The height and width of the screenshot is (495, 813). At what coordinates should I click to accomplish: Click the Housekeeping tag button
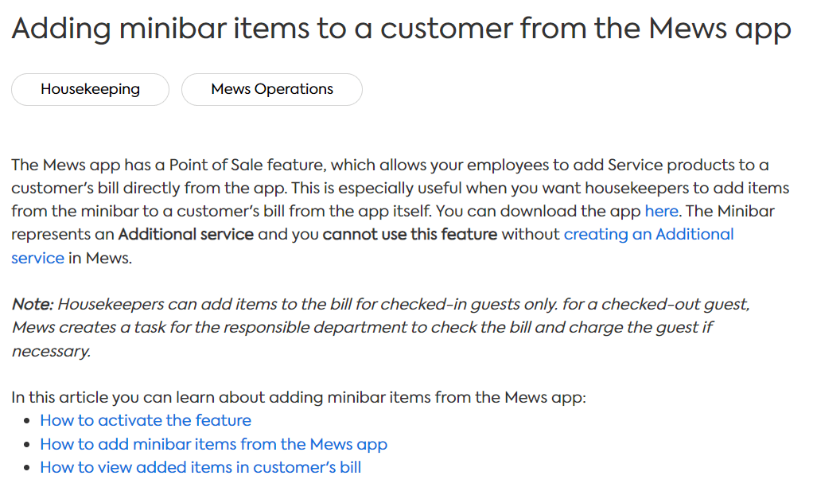[90, 89]
